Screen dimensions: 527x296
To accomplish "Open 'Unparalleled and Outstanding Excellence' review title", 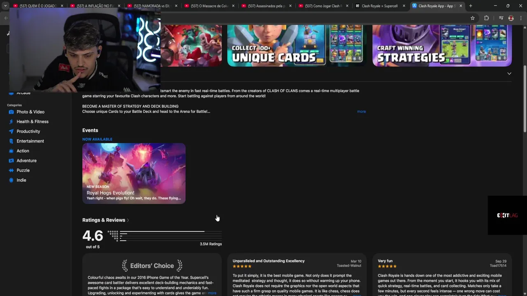I will click(x=268, y=261).
